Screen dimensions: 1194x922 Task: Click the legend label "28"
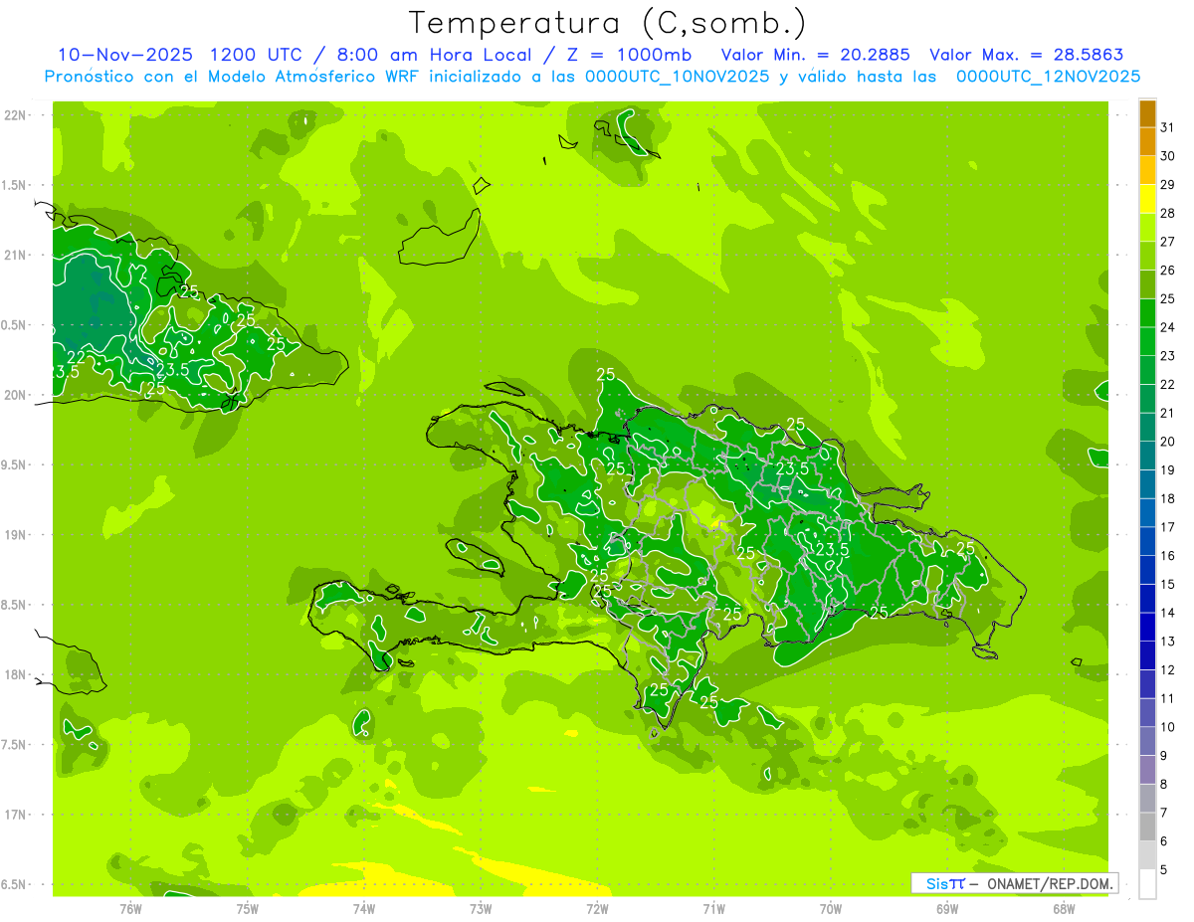point(1167,213)
